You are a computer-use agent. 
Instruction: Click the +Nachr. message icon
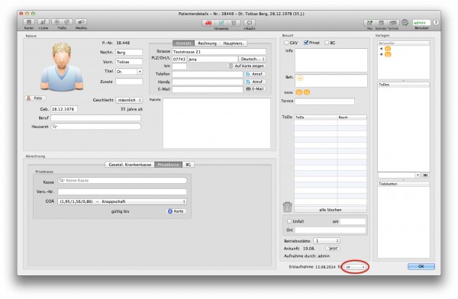250,23
